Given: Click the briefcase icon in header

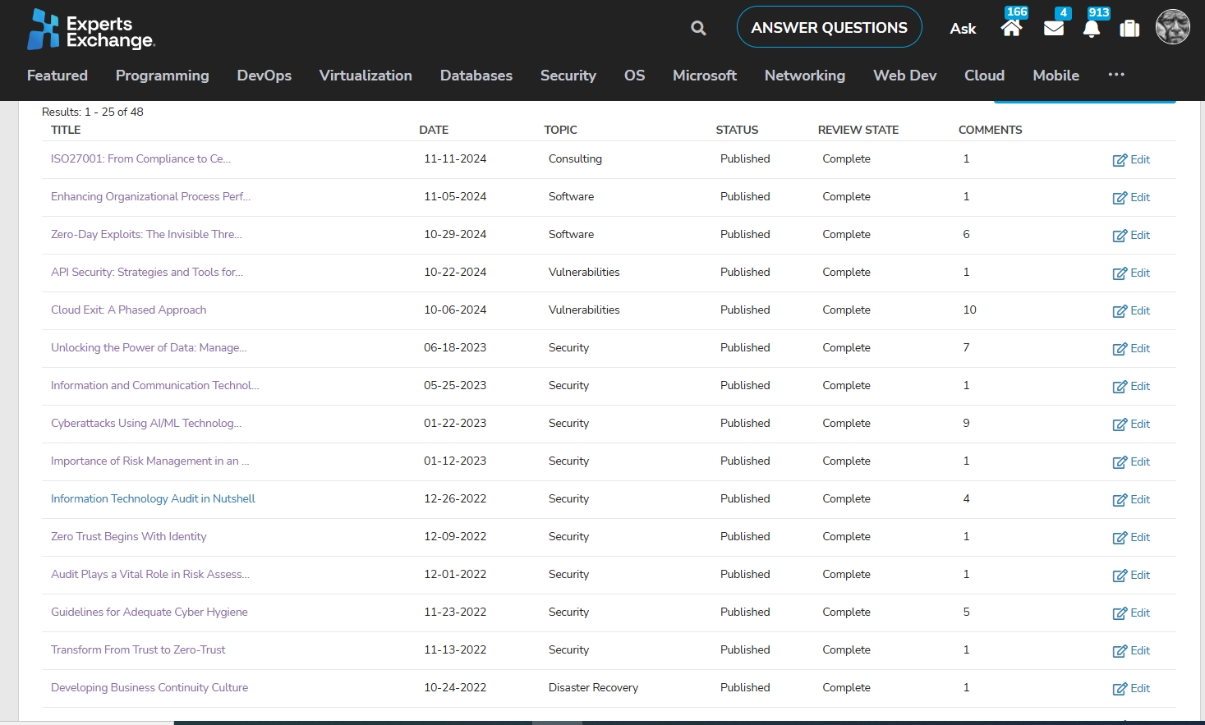Looking at the screenshot, I should (1129, 29).
